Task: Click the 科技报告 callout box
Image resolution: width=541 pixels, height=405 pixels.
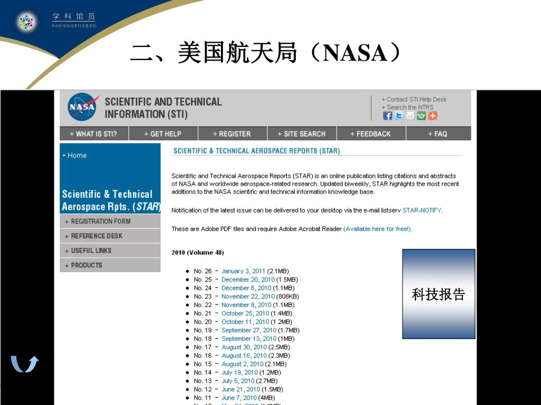Action: click(x=439, y=294)
